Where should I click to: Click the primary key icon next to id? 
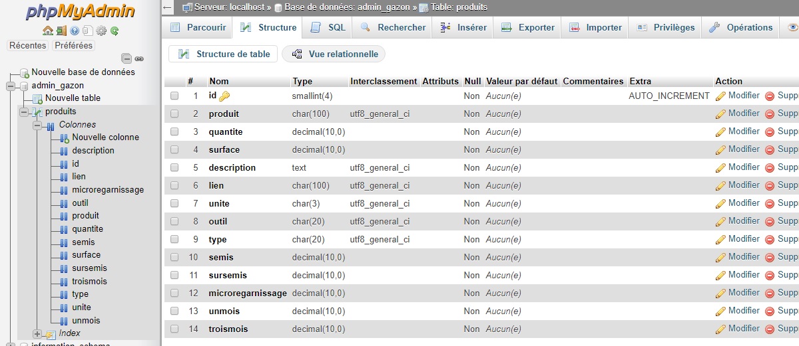coord(224,96)
